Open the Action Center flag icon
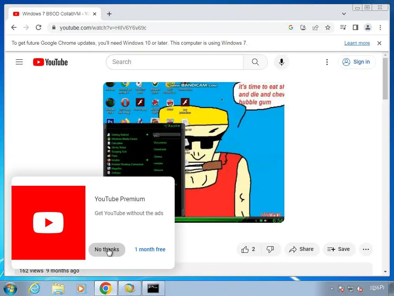The height and width of the screenshot is (296, 394). (x=341, y=289)
